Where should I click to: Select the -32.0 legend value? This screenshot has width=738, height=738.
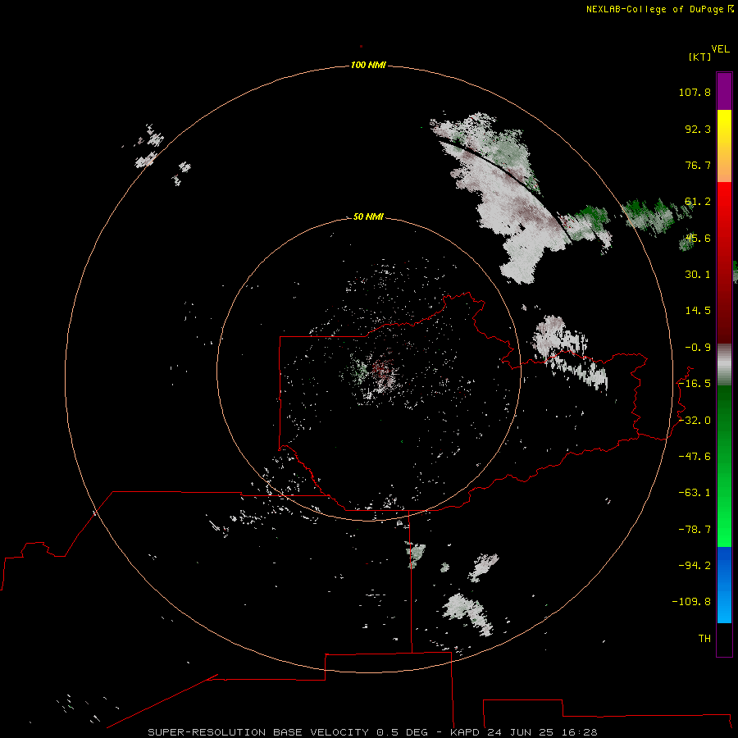pyautogui.click(x=695, y=421)
